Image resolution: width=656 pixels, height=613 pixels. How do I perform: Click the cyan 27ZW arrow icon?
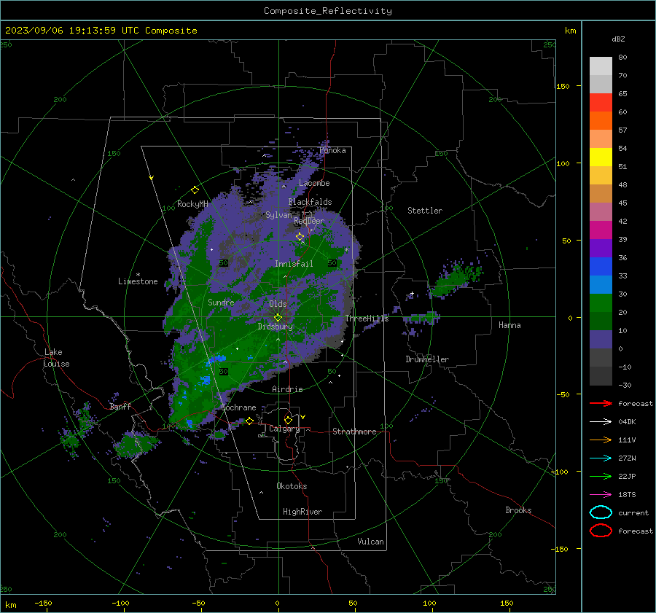[x=601, y=458]
